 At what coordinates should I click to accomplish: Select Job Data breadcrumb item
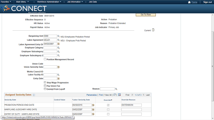click(x=93, y=2)
